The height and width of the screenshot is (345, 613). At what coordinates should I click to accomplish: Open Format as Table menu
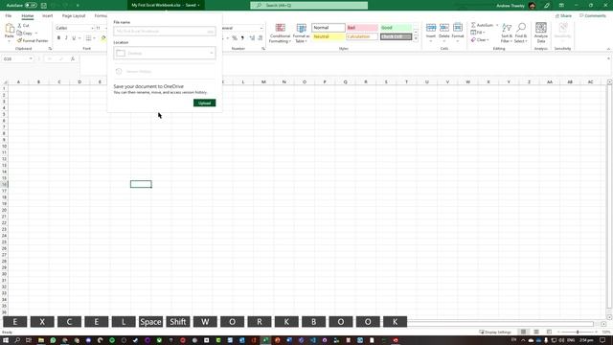click(302, 34)
